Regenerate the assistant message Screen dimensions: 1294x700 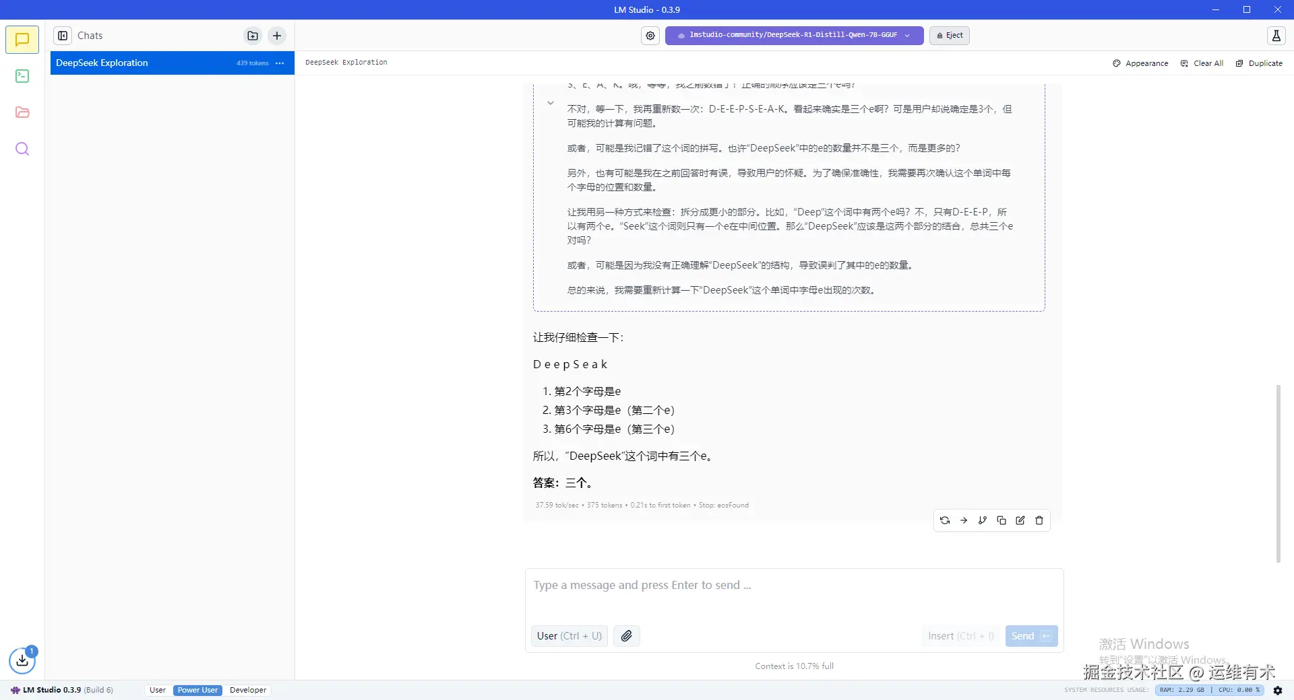click(945, 520)
